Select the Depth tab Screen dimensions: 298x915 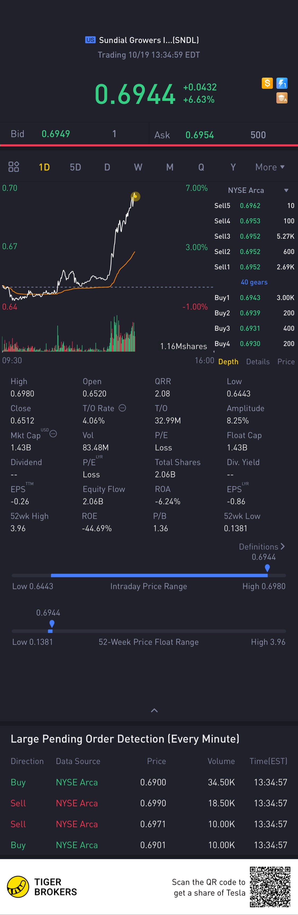[228, 361]
